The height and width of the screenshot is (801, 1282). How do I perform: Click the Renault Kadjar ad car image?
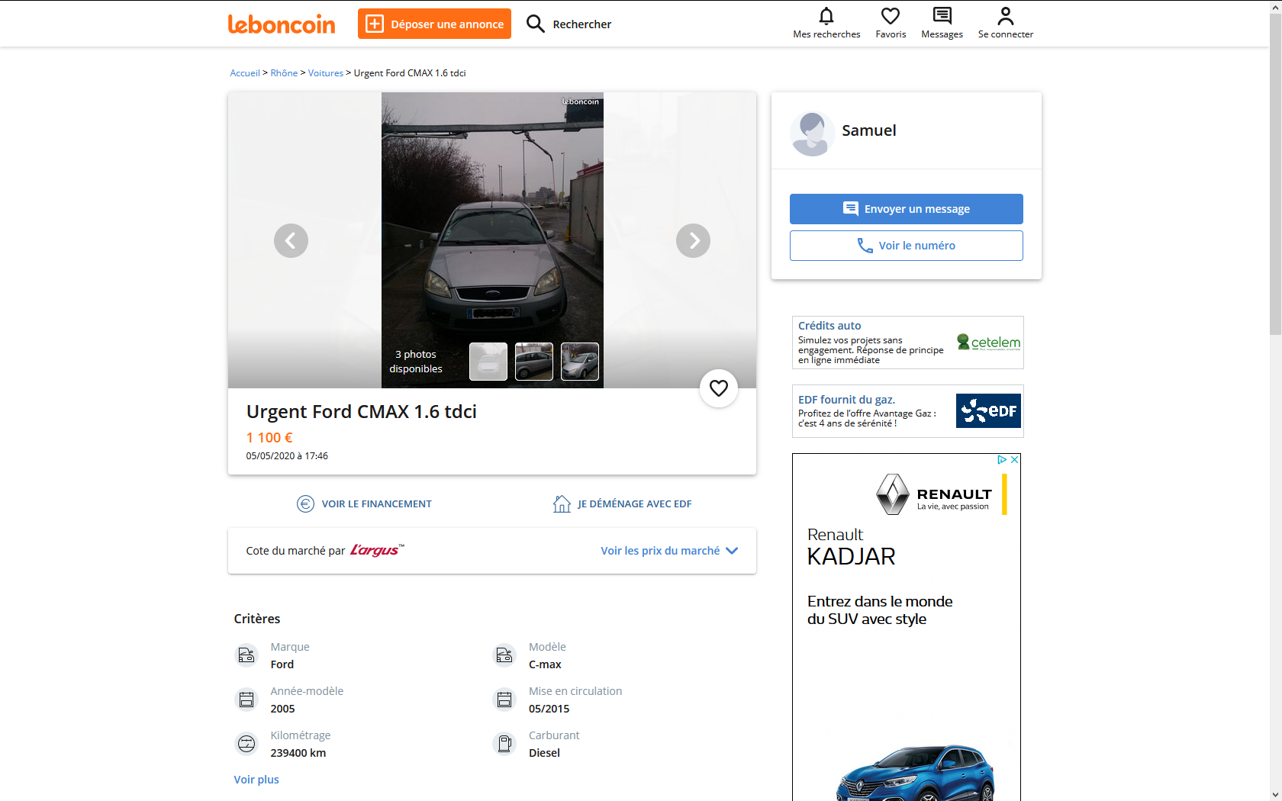pyautogui.click(x=916, y=773)
